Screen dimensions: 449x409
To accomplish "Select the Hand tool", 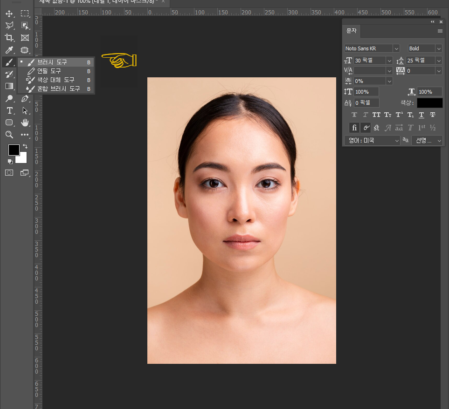I will click(25, 123).
